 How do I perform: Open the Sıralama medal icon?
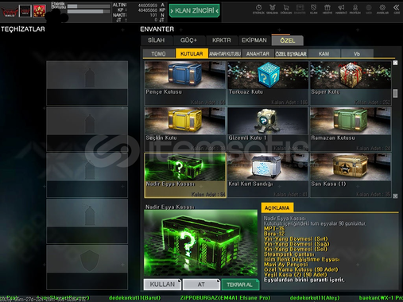click(x=272, y=9)
